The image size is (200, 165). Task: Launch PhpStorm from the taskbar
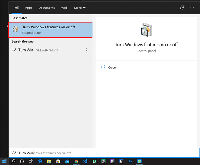point(112,161)
